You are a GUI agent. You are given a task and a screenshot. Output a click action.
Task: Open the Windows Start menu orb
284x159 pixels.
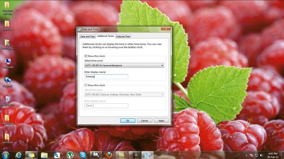(x=6, y=155)
